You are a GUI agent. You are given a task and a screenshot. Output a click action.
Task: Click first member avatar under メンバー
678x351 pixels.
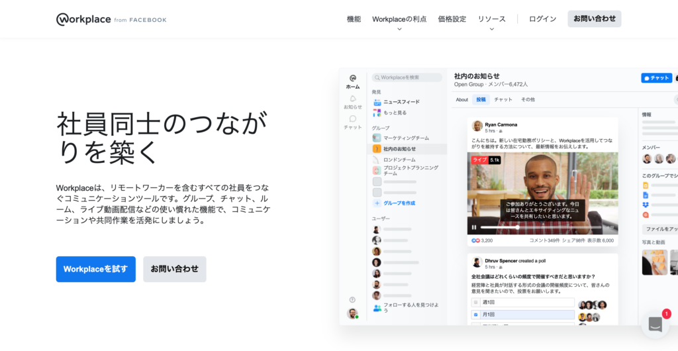(x=647, y=159)
